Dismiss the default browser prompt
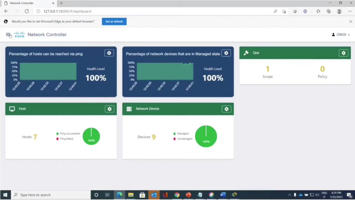Screen dimensions: 355x200 tap(351, 21)
